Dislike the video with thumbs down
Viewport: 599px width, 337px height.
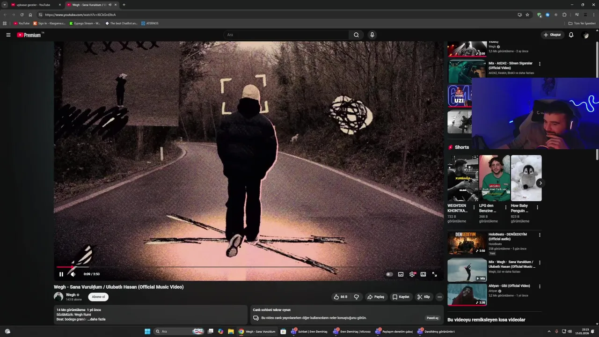(x=357, y=297)
